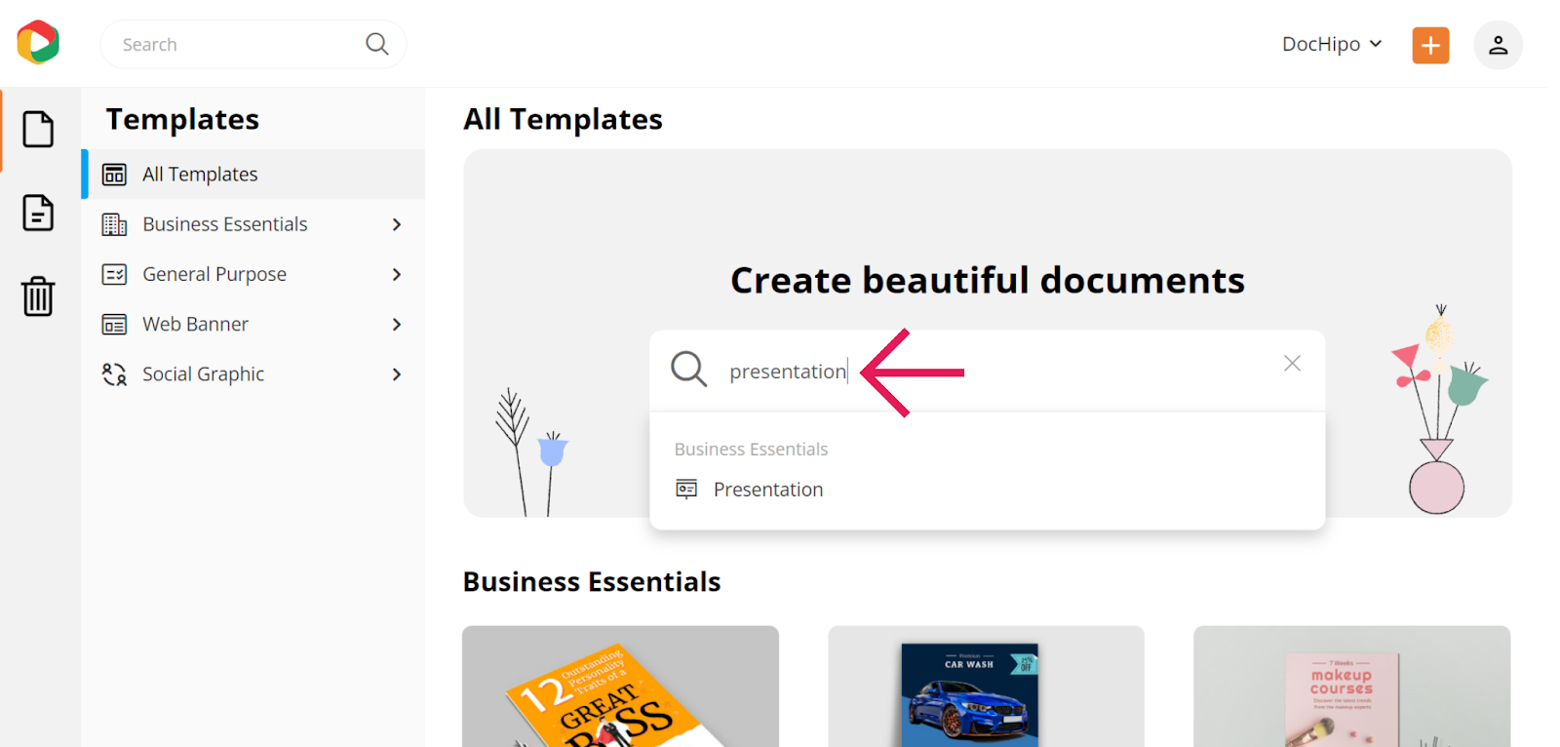Open the text document icon in the left rail
The image size is (1560, 747).
pos(38,213)
